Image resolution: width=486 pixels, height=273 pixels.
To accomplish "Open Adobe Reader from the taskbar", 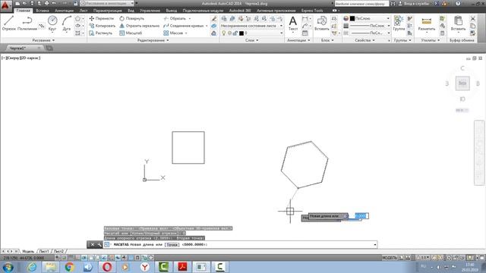I will [182, 267].
